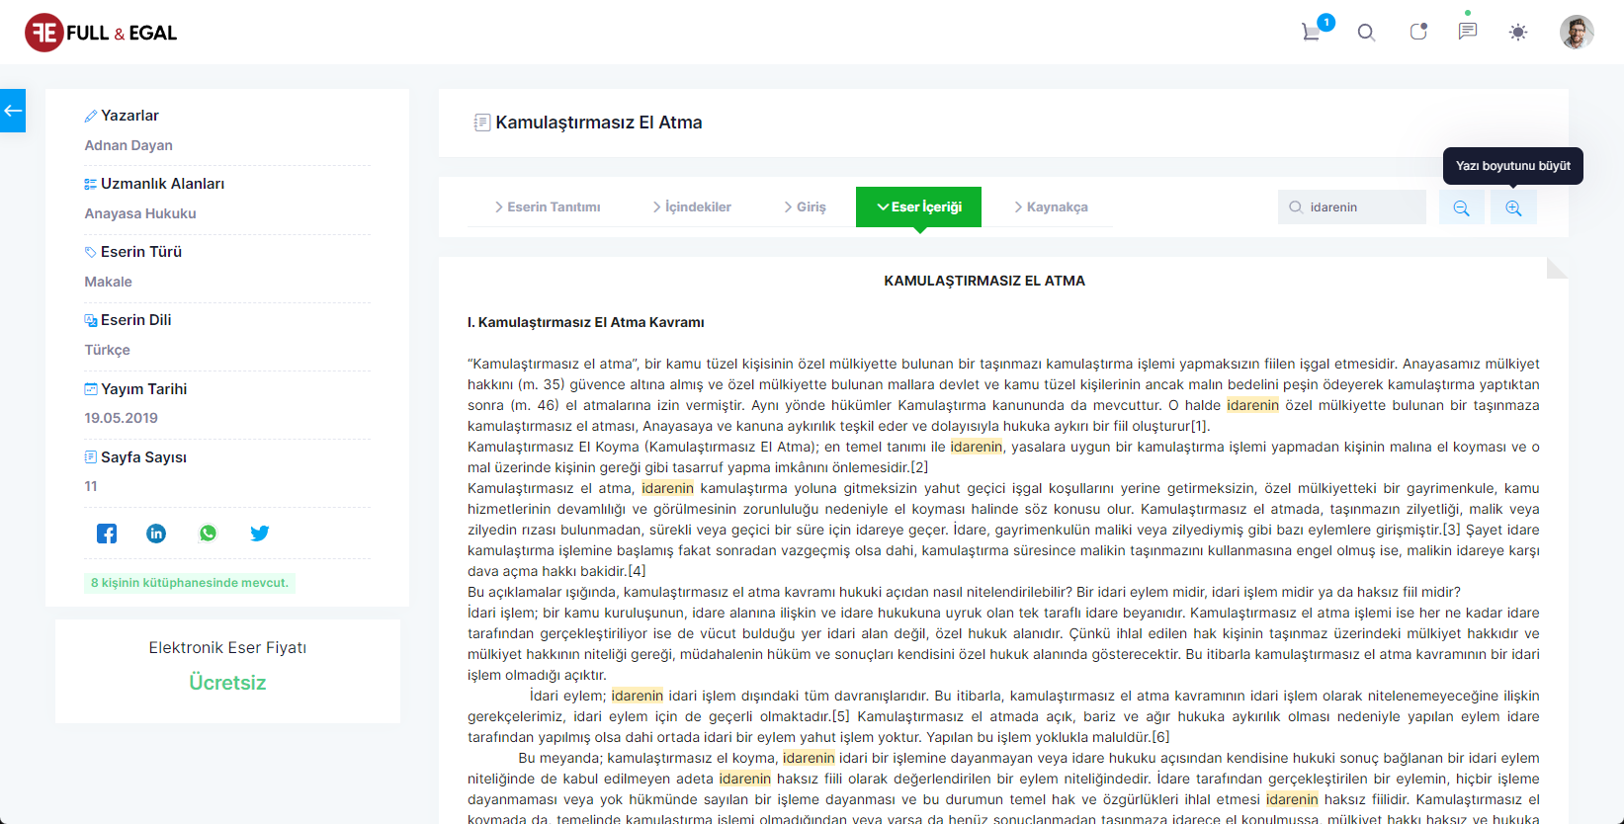Increase text size with zoom-in button
This screenshot has height=824, width=1624.
coord(1513,207)
